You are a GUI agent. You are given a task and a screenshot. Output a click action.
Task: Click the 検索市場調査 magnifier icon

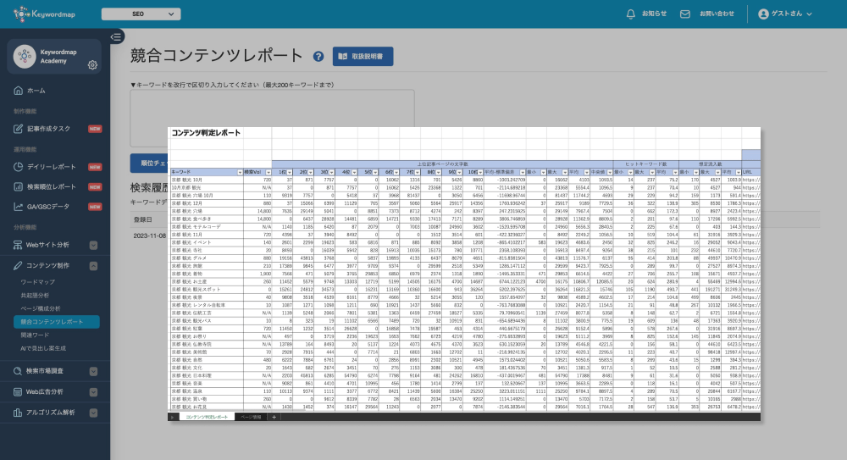coord(19,371)
